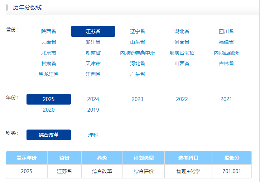260x182 pixels.
Task: Select year 2019
Action: click(x=93, y=110)
